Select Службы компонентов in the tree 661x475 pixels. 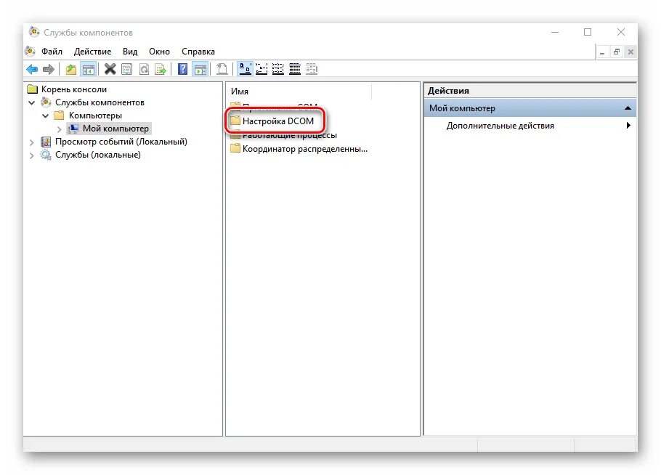tap(100, 102)
